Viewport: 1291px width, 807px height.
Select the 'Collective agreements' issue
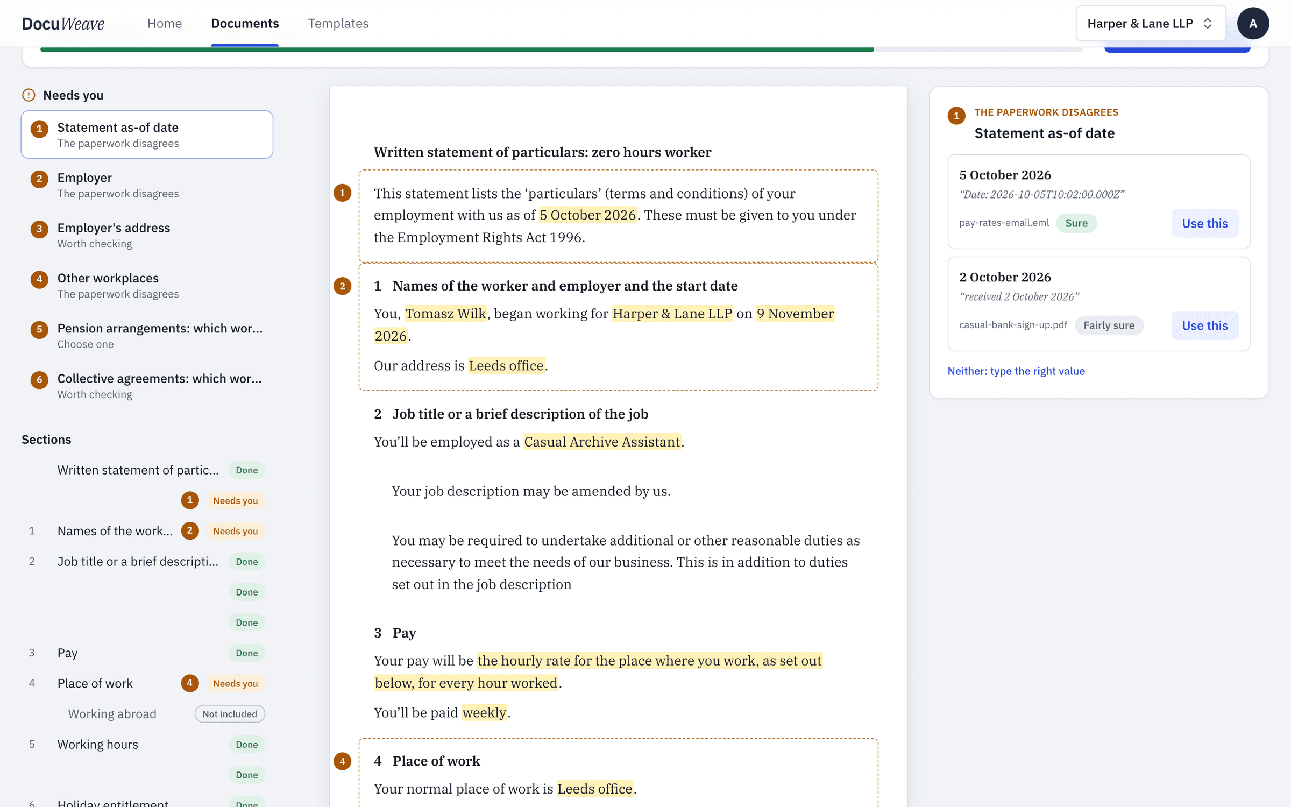147,386
